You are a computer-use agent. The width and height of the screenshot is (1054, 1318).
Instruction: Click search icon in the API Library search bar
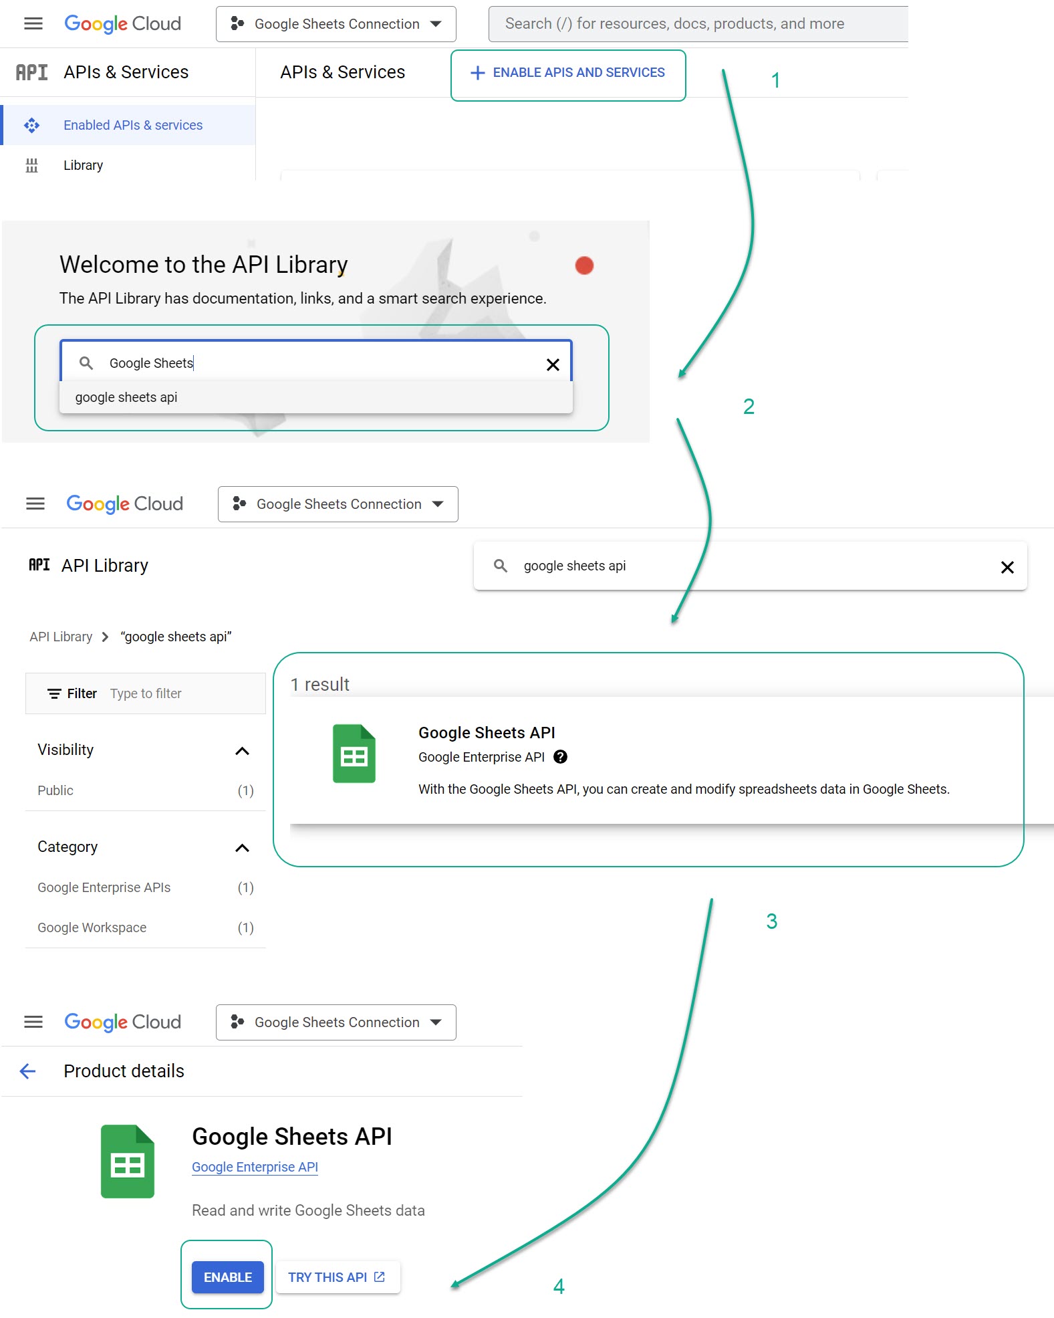coord(501,566)
